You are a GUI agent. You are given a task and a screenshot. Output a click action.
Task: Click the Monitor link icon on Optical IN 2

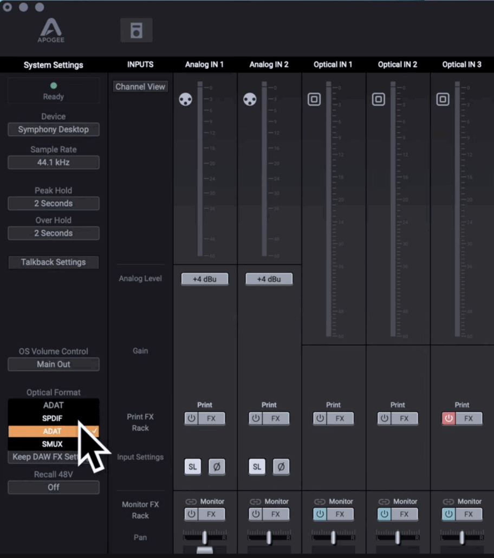pyautogui.click(x=384, y=502)
